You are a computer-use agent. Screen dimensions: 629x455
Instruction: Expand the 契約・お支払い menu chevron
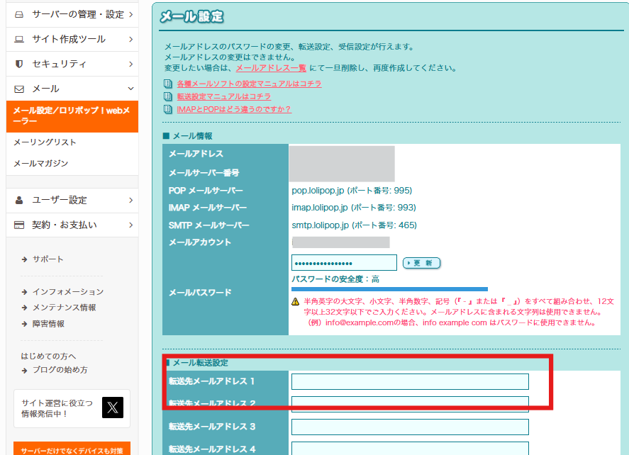130,225
